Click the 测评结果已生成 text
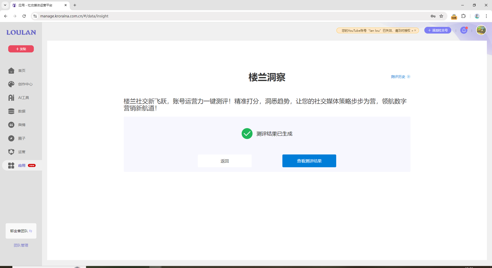The image size is (492, 268). tap(274, 134)
